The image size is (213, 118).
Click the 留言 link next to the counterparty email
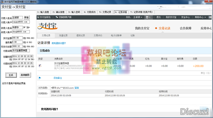click(77, 88)
